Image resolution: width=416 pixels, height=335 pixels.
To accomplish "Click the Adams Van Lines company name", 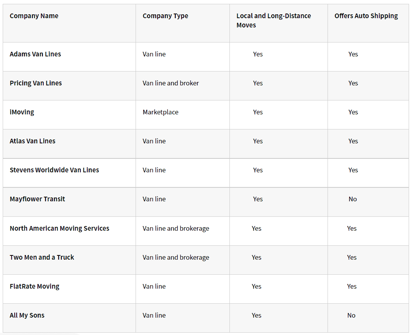I will (x=35, y=54).
